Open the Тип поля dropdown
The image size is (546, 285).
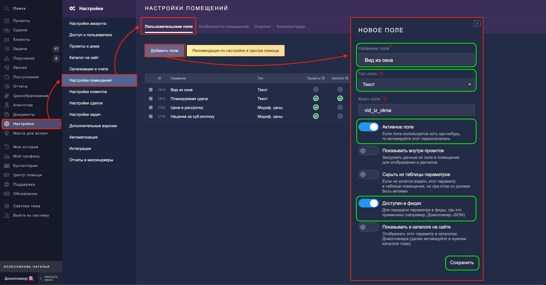click(x=416, y=84)
